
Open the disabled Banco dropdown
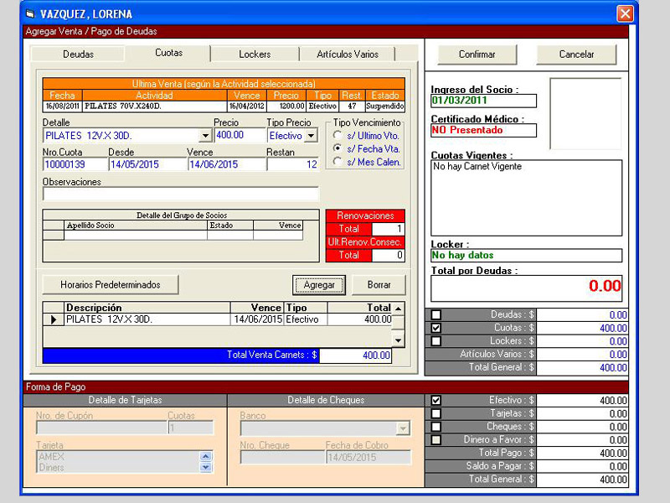(403, 428)
